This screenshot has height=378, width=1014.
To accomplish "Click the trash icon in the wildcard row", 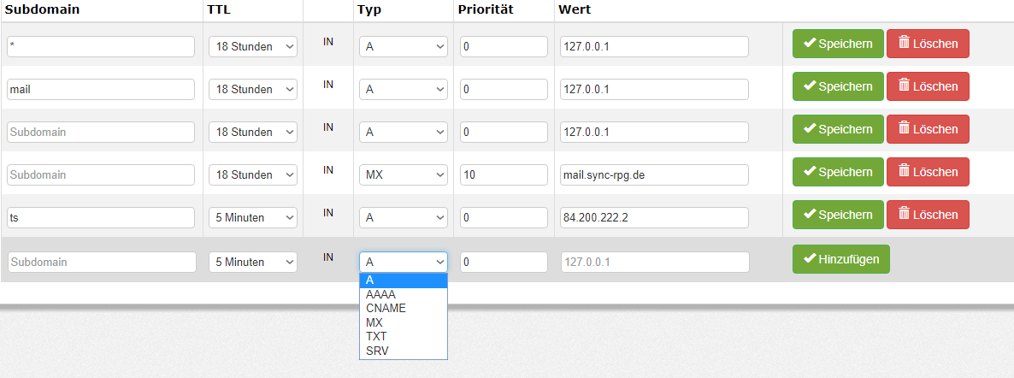I will pyautogui.click(x=904, y=44).
